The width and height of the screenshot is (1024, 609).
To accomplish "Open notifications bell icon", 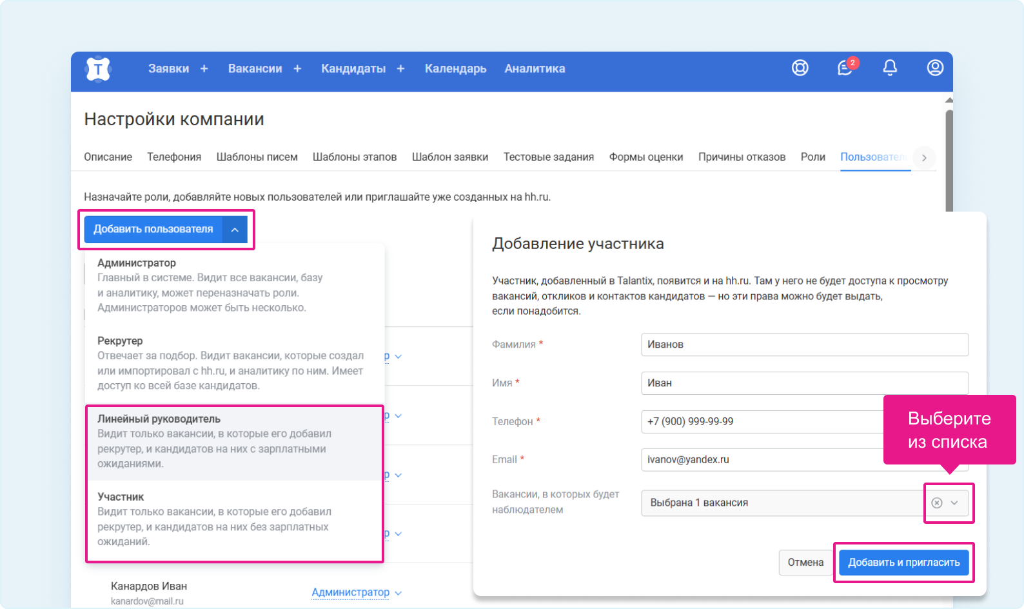I will pos(890,68).
